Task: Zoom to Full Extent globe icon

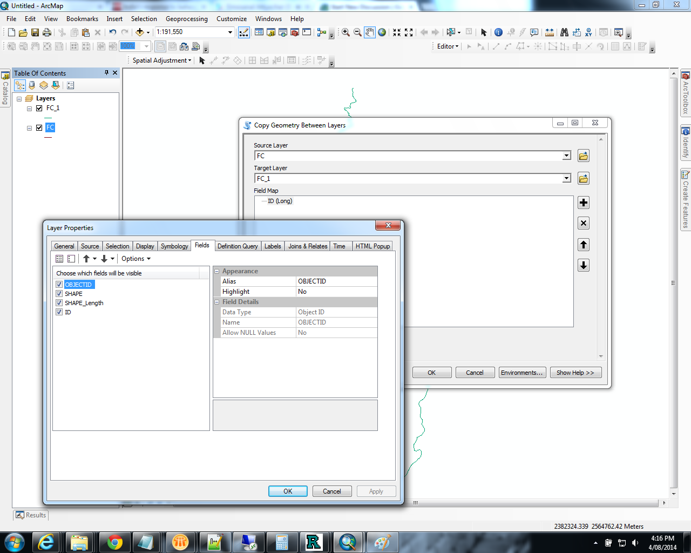Action: tap(382, 32)
